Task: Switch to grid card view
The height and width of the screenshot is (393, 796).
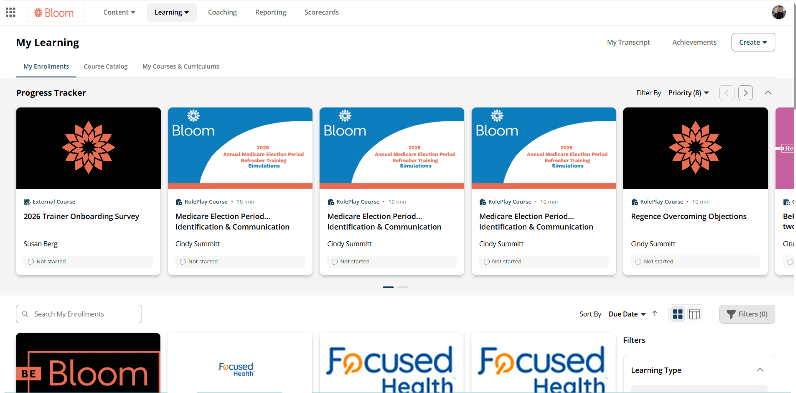Action: (x=678, y=314)
